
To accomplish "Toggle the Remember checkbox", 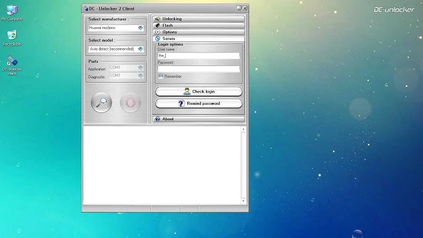I will point(161,76).
